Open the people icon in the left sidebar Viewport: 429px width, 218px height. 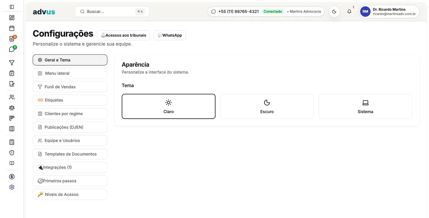[12, 97]
